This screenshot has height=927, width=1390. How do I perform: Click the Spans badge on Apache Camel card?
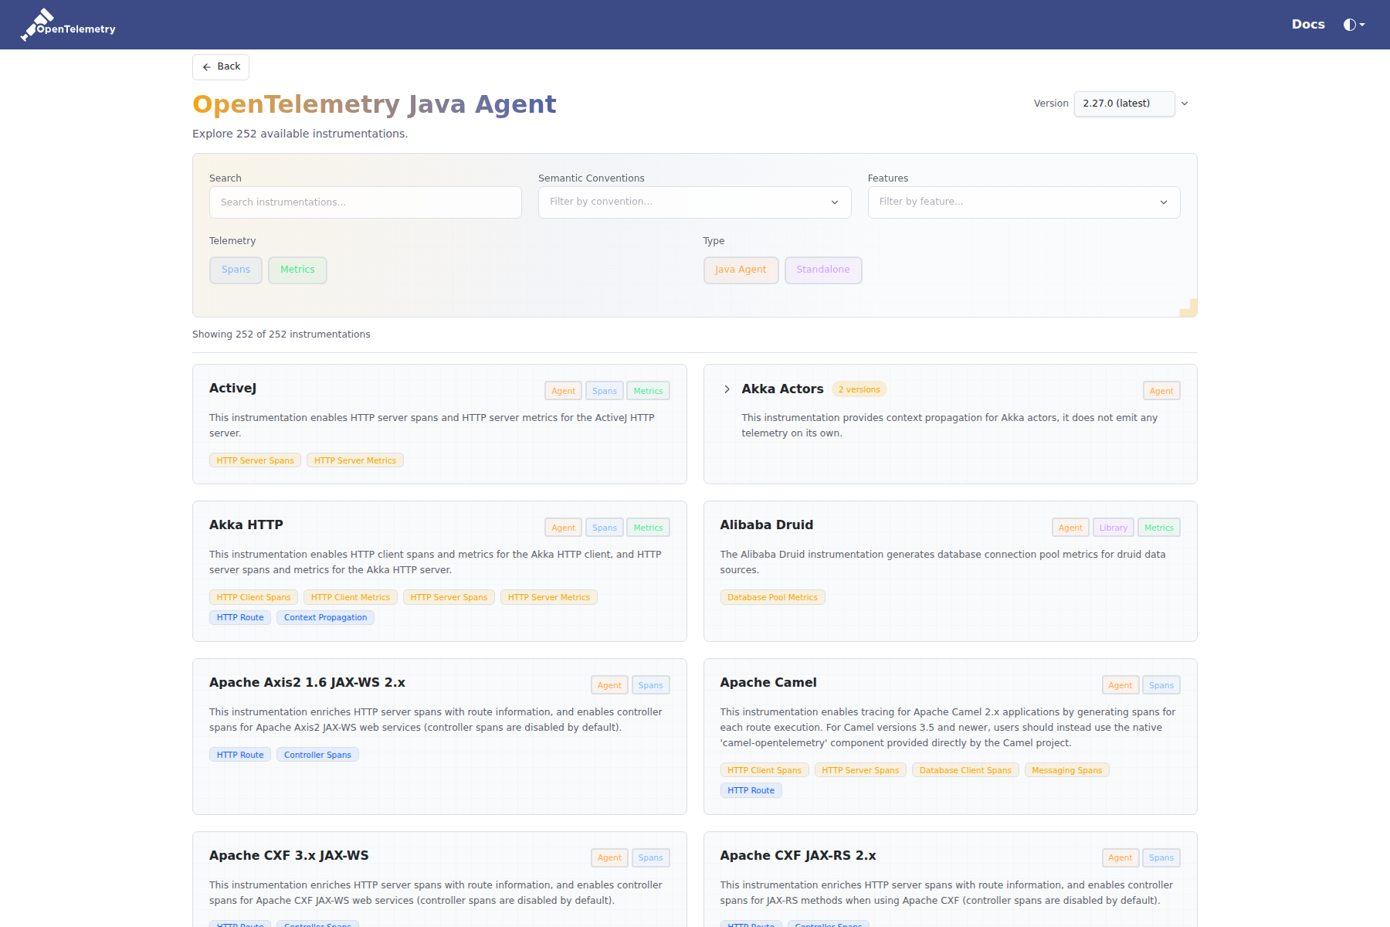pyautogui.click(x=1161, y=685)
